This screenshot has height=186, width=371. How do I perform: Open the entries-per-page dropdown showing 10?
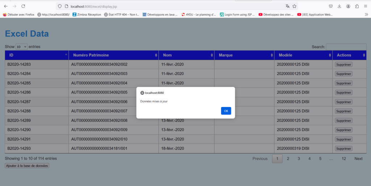[x=21, y=47]
